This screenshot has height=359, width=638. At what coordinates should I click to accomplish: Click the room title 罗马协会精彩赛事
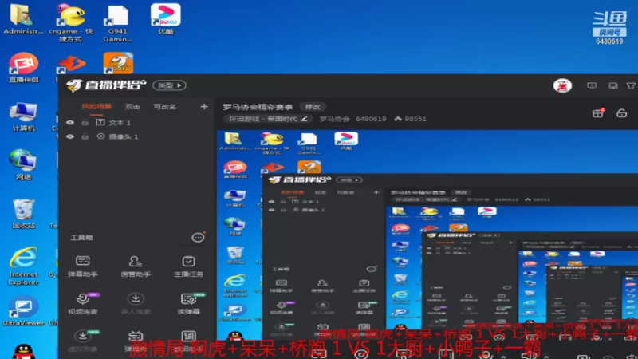pos(258,107)
